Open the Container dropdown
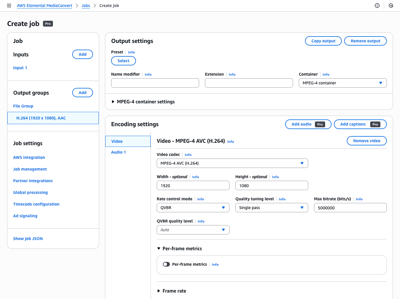This screenshot has height=299, width=400. click(x=343, y=83)
